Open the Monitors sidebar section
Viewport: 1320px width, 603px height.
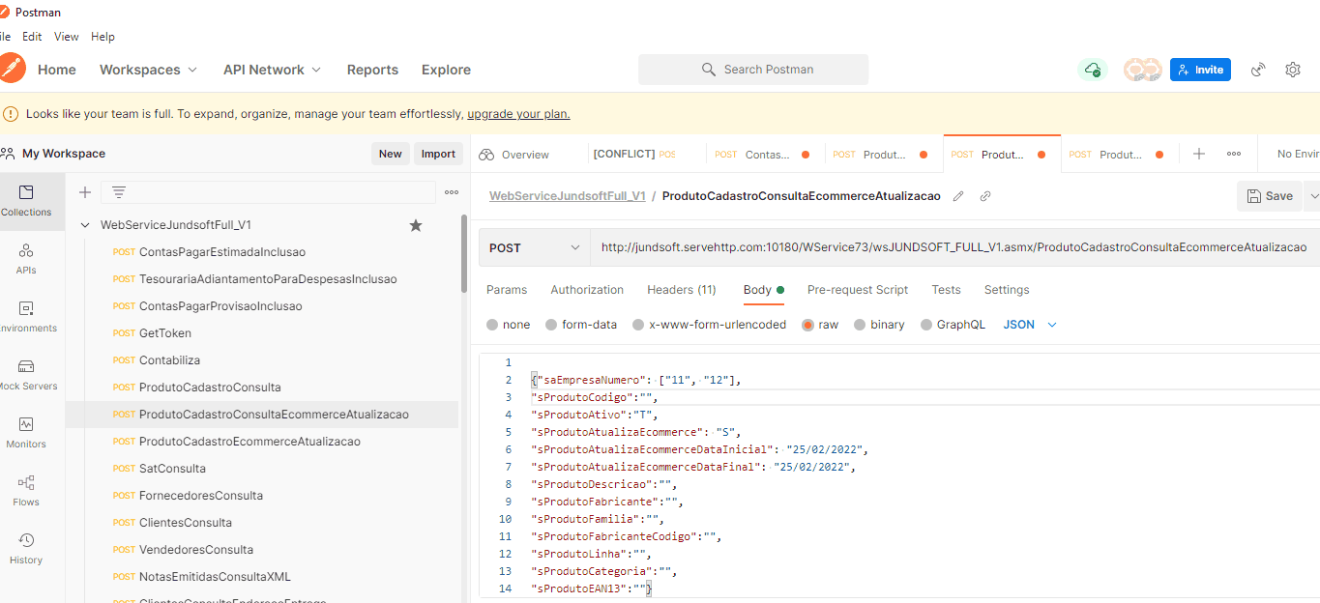(26, 432)
